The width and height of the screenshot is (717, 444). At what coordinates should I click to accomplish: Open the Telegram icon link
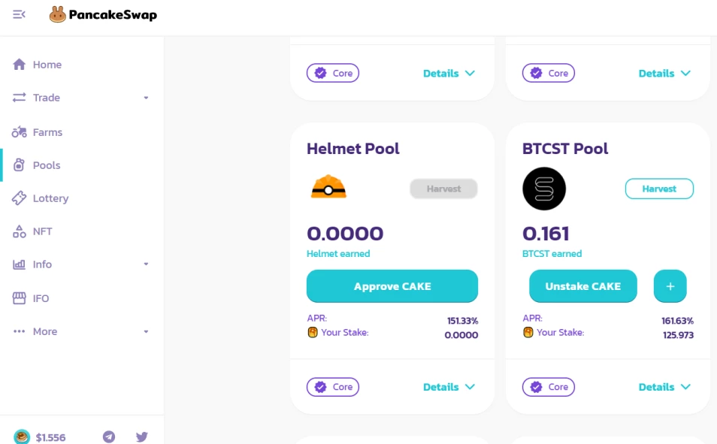click(x=109, y=436)
